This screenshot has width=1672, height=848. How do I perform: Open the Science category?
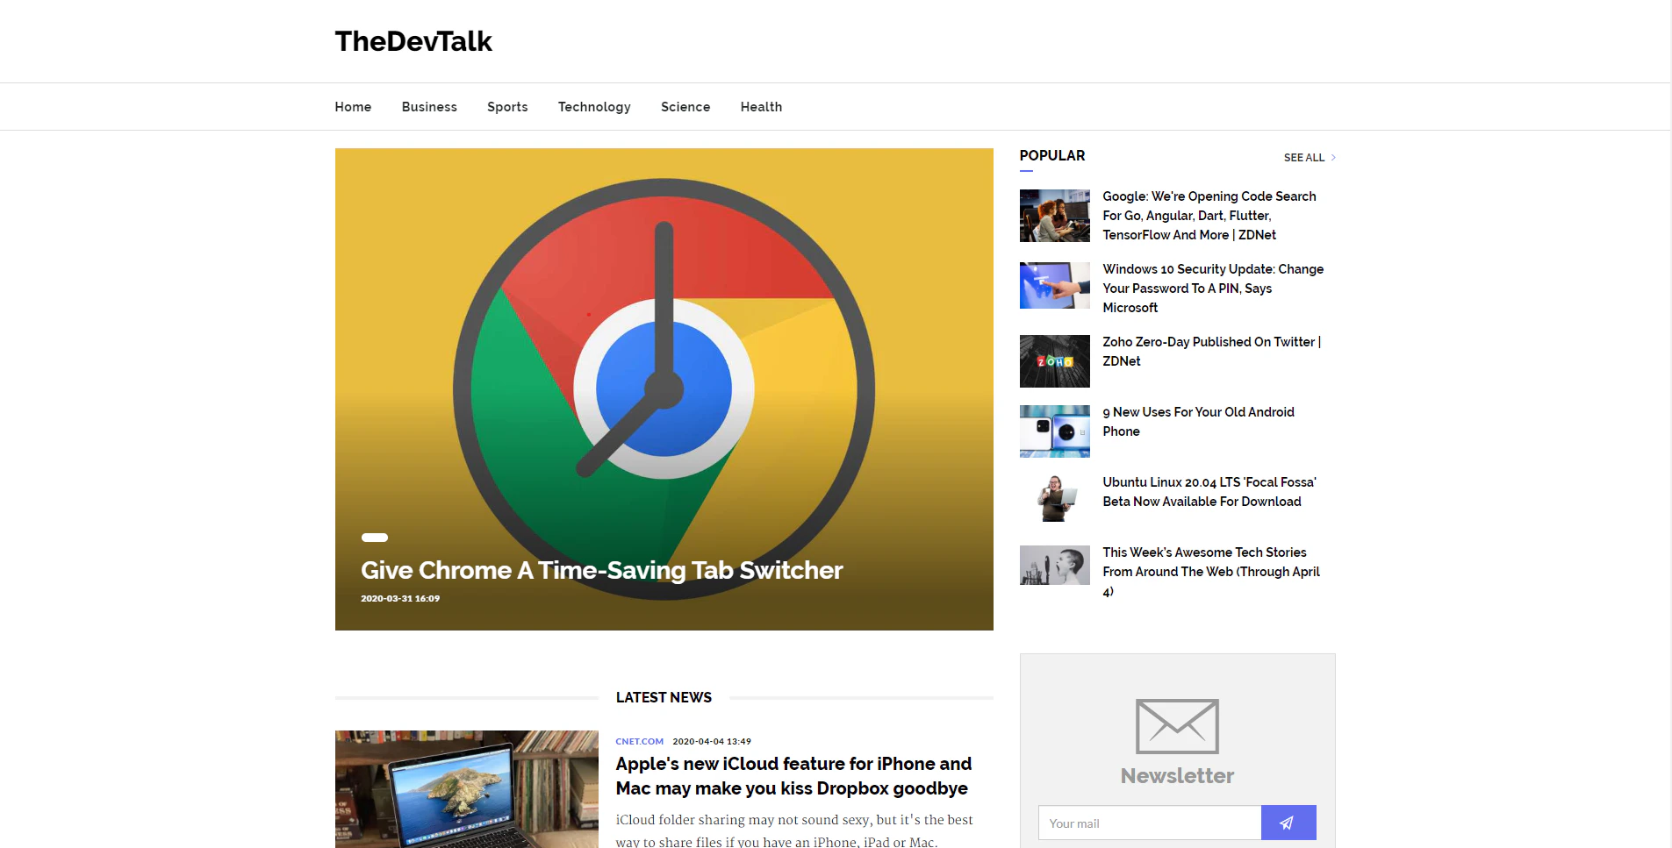pos(685,106)
